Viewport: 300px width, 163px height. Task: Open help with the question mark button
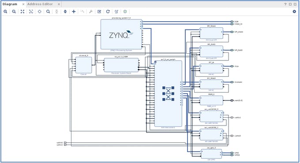[285, 4]
